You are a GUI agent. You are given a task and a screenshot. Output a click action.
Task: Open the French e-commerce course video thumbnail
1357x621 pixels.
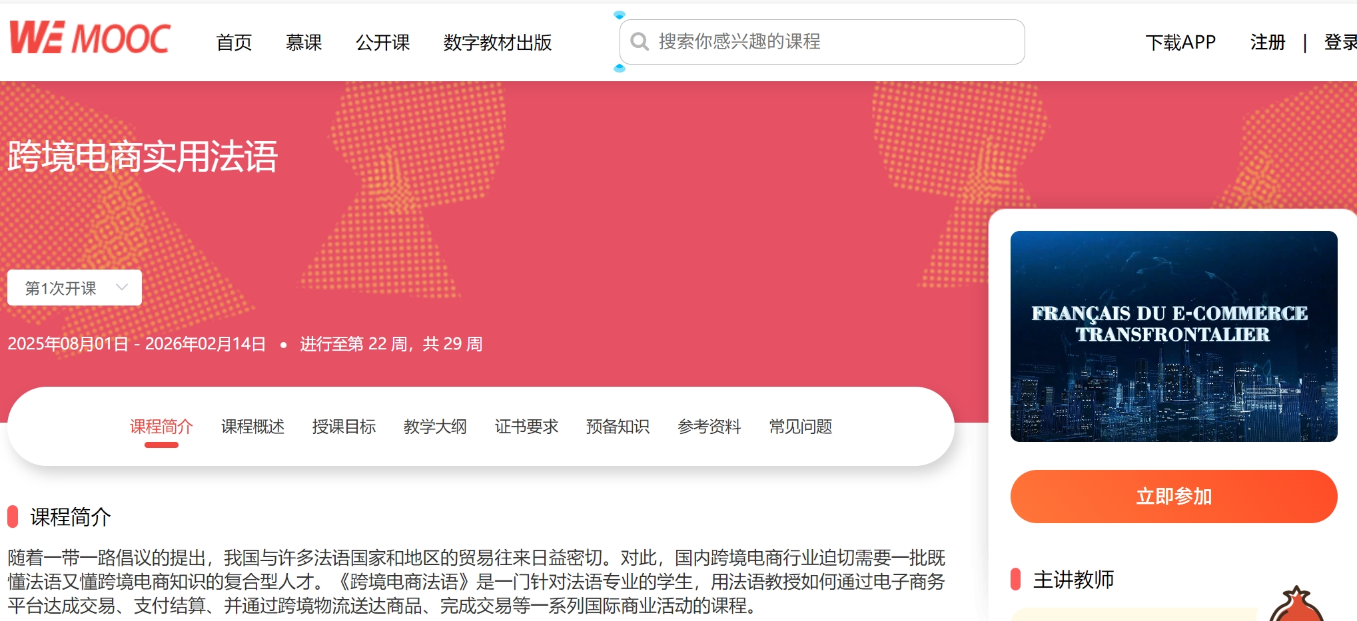[1173, 336]
